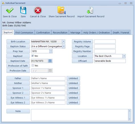This screenshot has height=124, width=135.
Task: Open the Baptism Status dropdown arrow
Action: (64, 46)
